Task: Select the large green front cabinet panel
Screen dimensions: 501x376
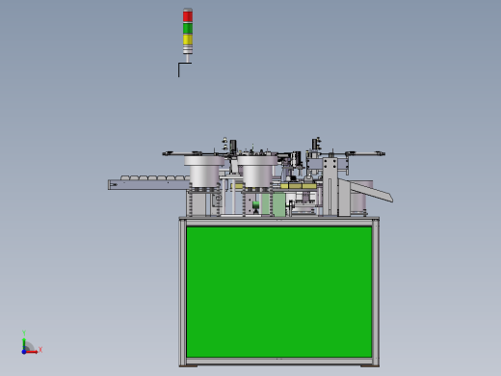Action: pyautogui.click(x=279, y=292)
